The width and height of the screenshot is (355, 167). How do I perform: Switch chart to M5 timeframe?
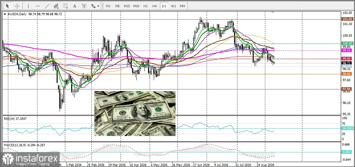point(117,6)
